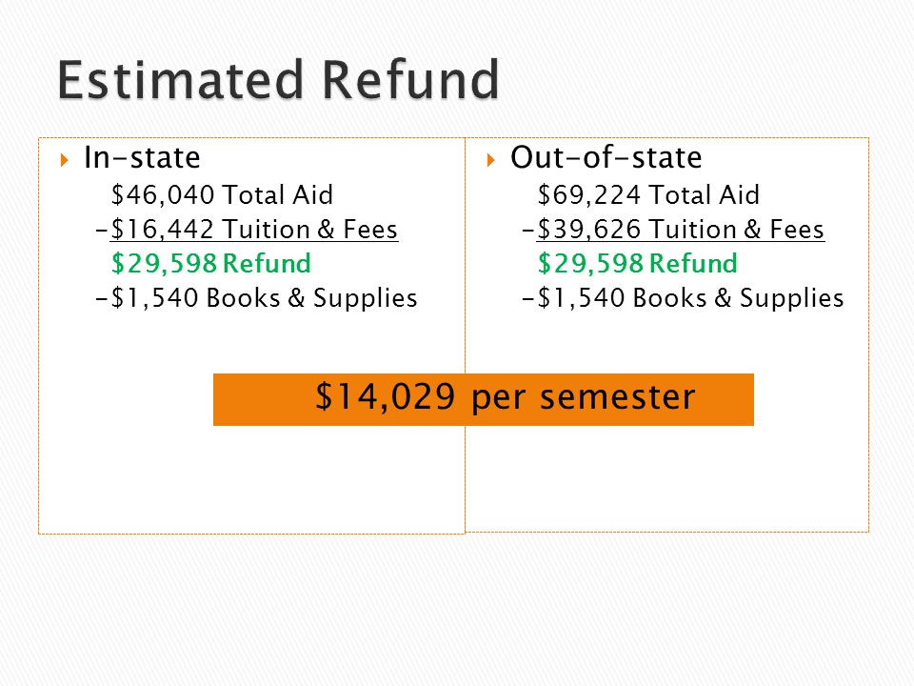Click the orange Out-of-state bullet arrow
Viewport: 914px width, 686px height.
coord(490,160)
